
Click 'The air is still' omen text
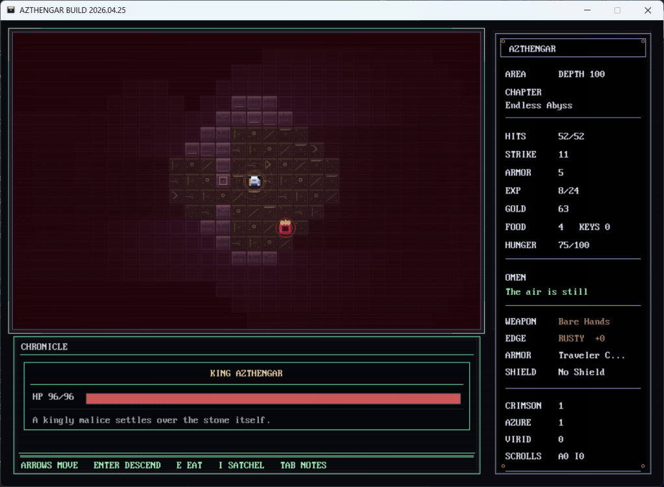(547, 292)
